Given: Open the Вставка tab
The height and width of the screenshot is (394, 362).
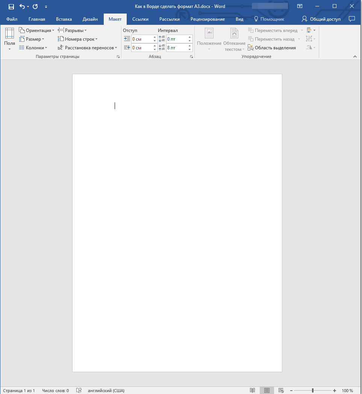Looking at the screenshot, I should click(x=64, y=19).
